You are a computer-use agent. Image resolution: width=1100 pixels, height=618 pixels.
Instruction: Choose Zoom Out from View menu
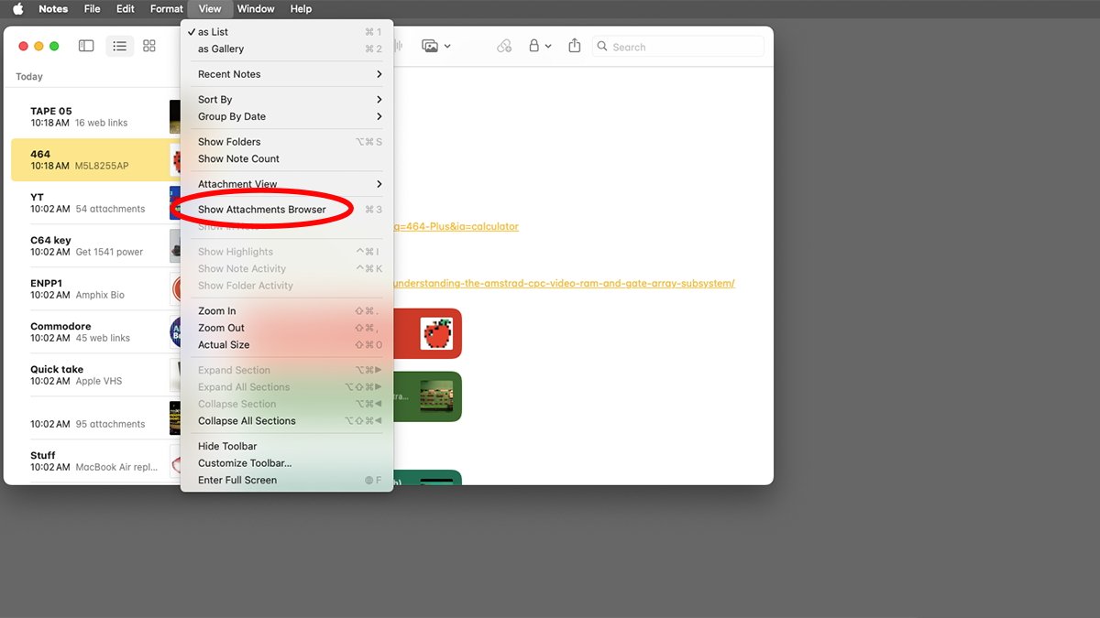pyautogui.click(x=287, y=328)
